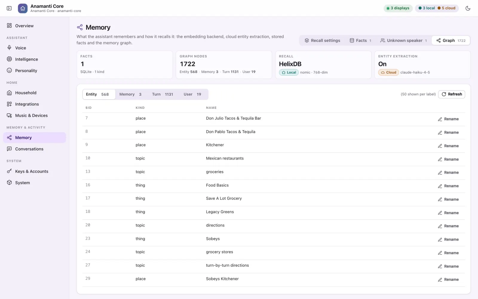This screenshot has width=478, height=299.
Task: Open the Recall settings tab
Action: tap(322, 40)
